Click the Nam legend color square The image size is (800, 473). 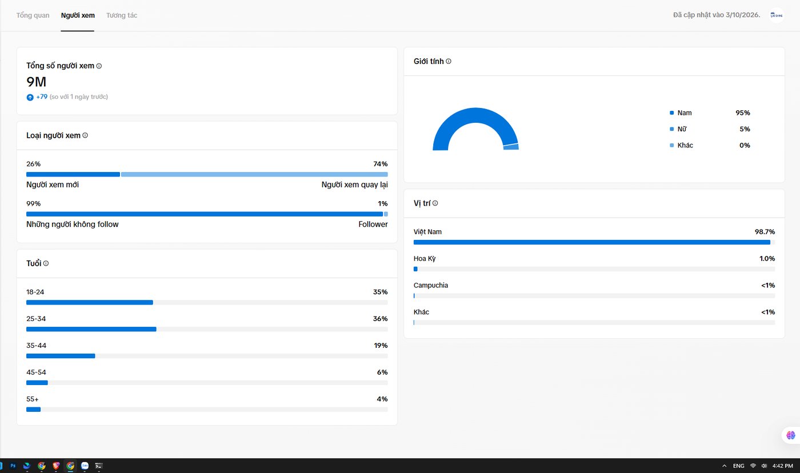pos(672,113)
